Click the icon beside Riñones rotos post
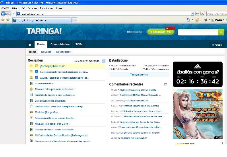The width and height of the screenshot is (227, 157). point(31,89)
